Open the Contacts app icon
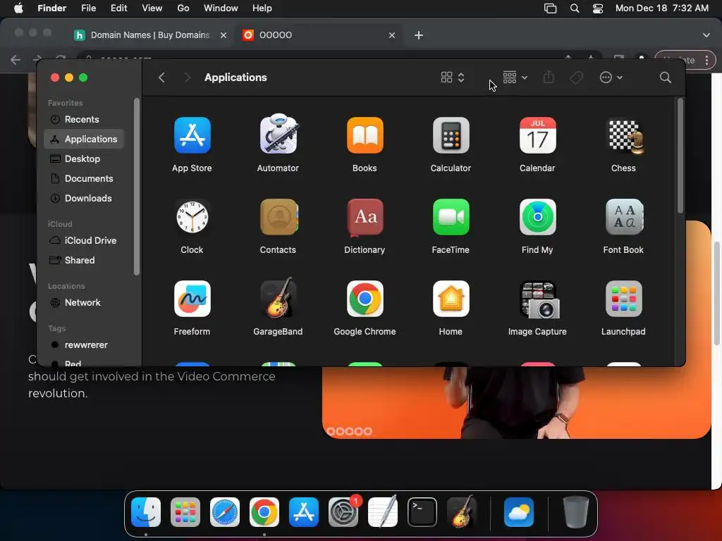Image resolution: width=722 pixels, height=541 pixels. pyautogui.click(x=279, y=217)
